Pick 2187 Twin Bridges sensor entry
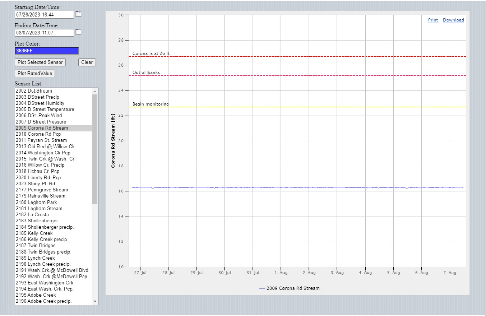 pos(35,245)
